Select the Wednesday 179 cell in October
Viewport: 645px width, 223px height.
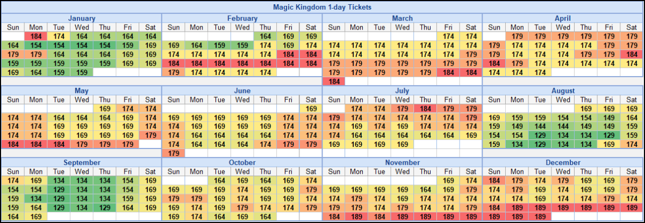click(242, 207)
